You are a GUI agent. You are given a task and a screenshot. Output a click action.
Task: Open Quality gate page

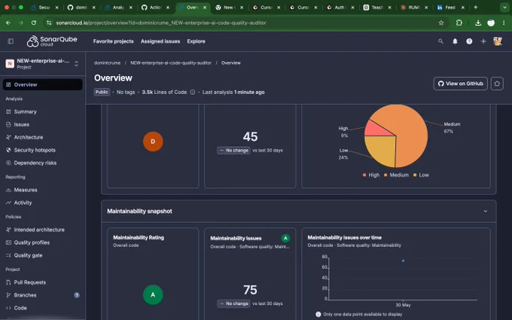(x=42, y=255)
